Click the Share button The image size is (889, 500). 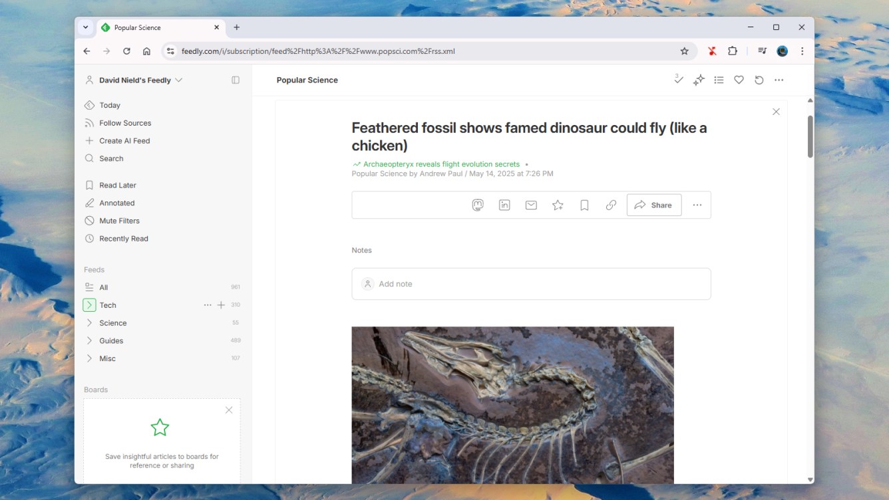click(653, 205)
